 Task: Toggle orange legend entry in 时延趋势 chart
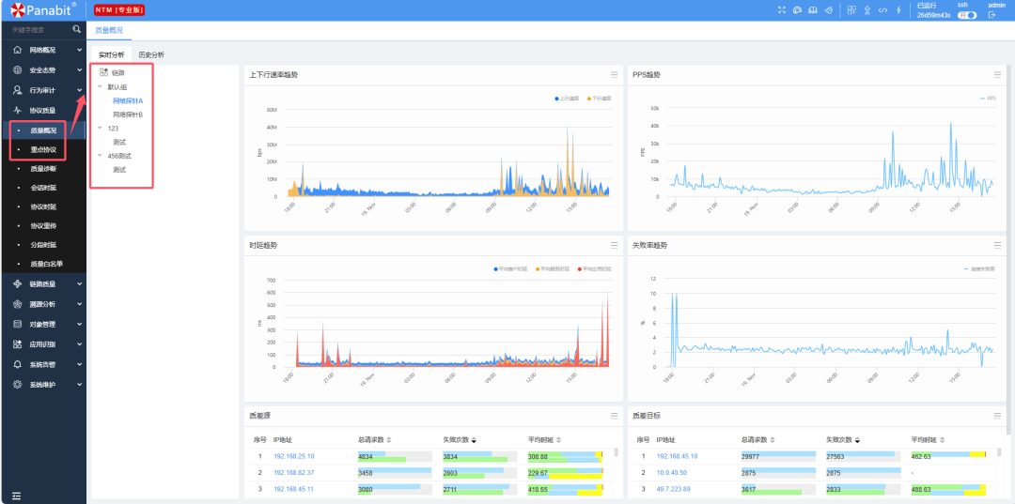[x=553, y=268]
